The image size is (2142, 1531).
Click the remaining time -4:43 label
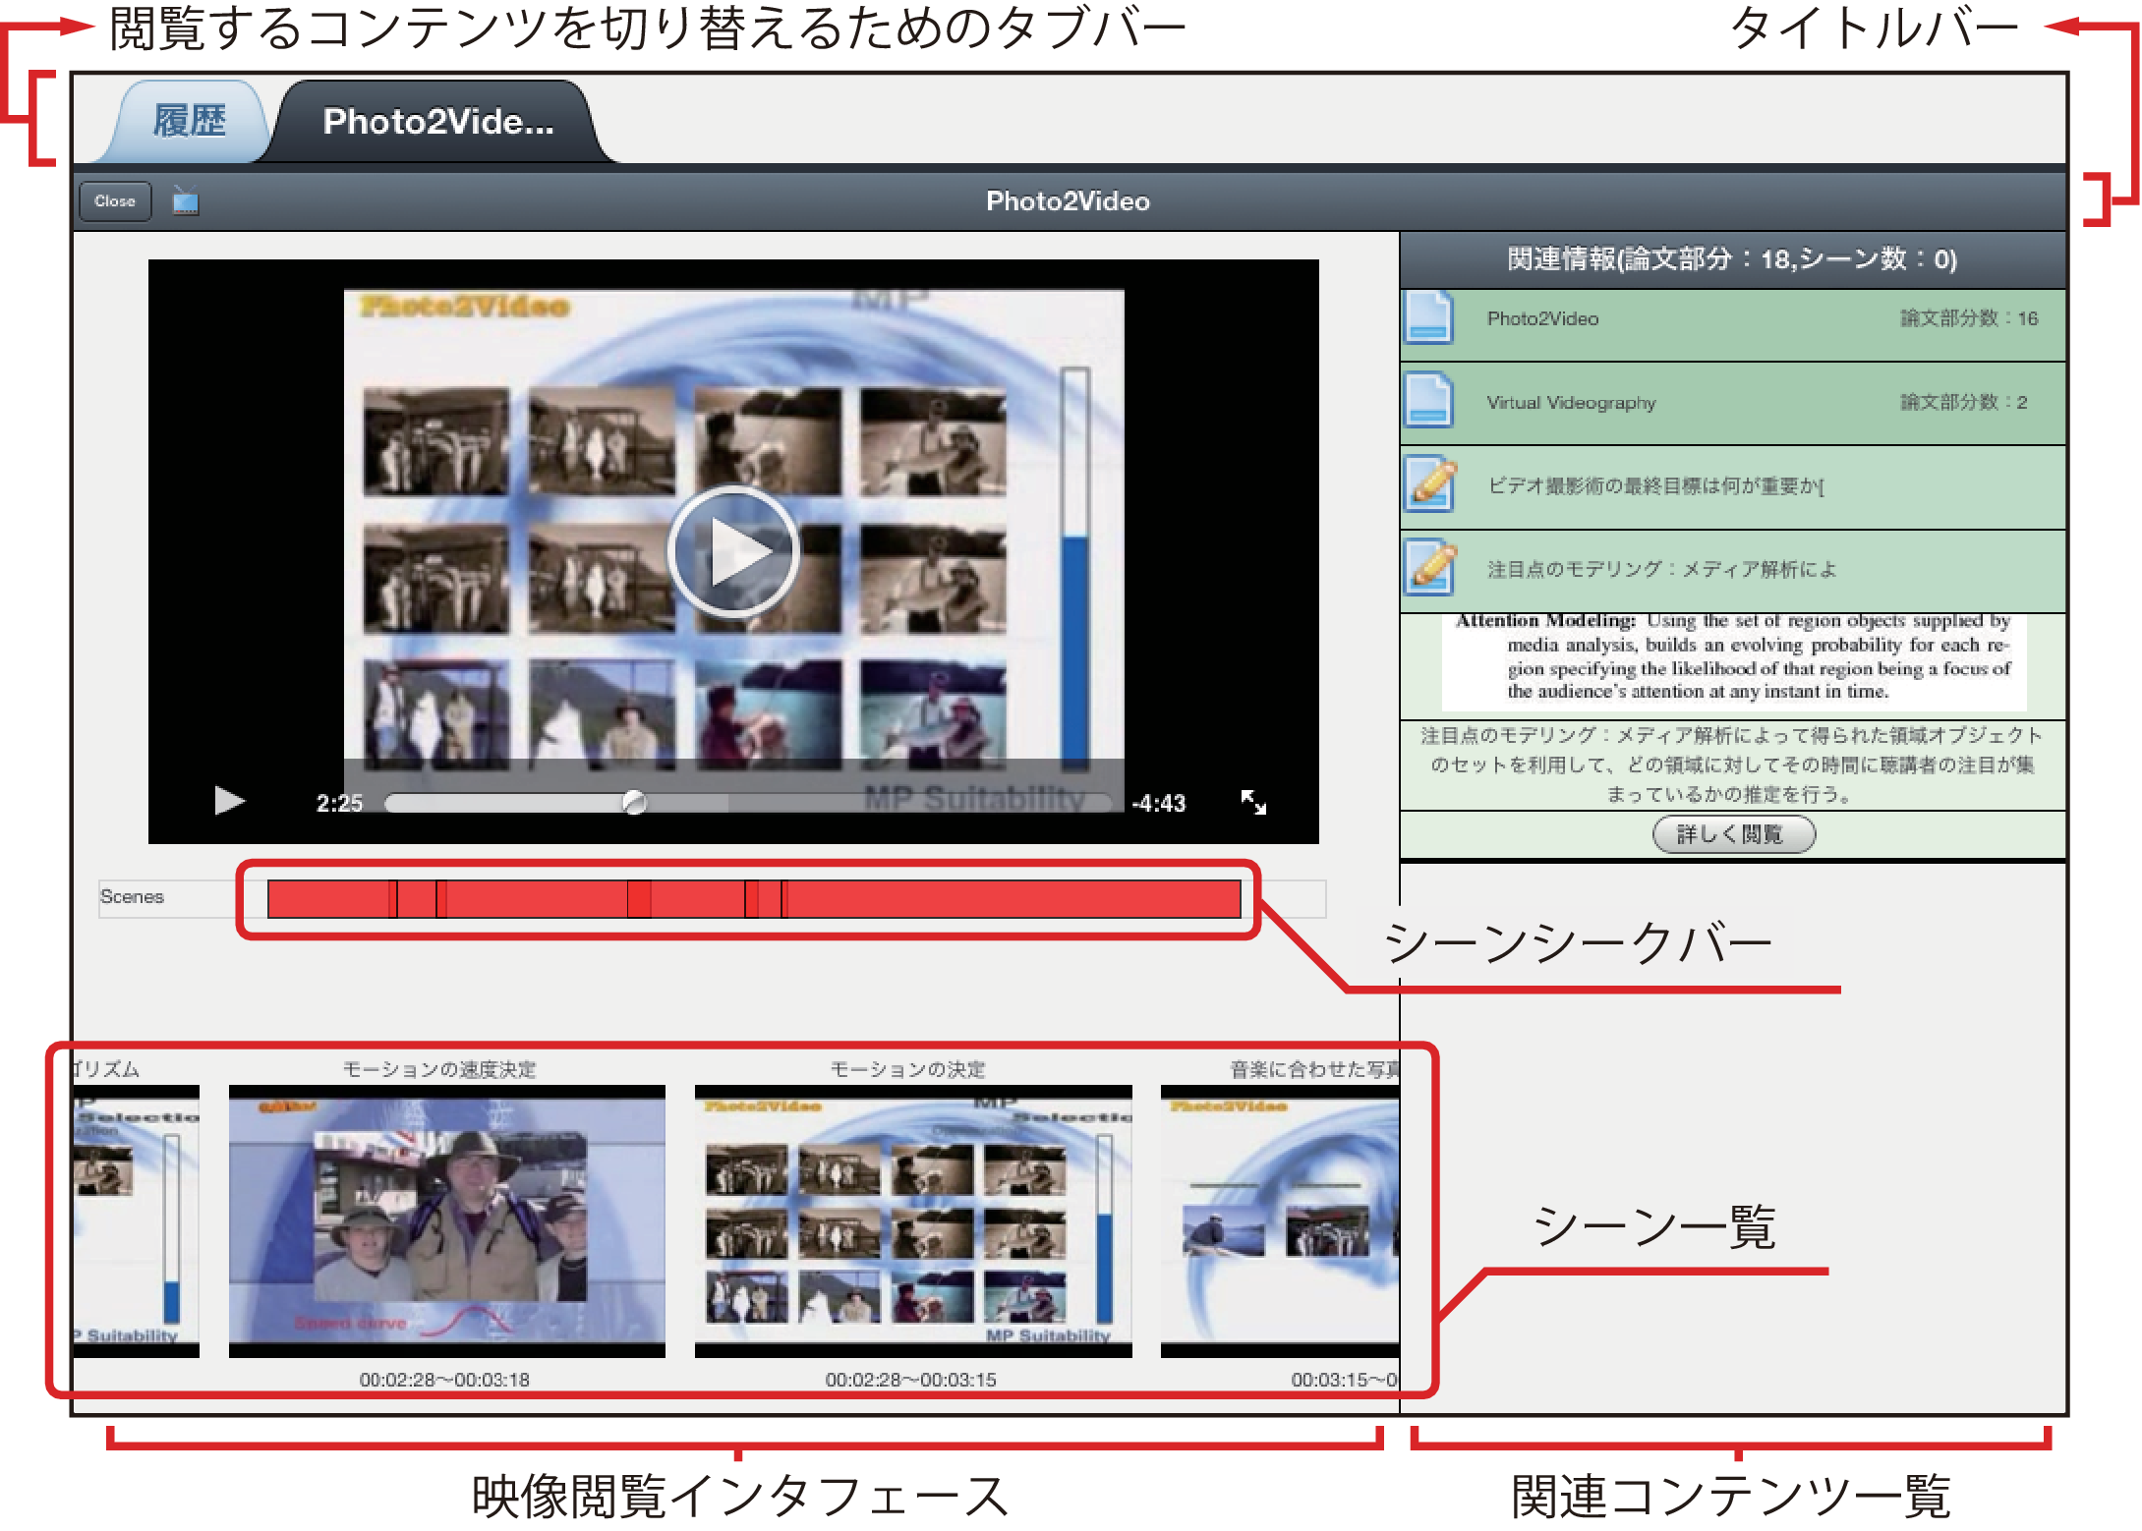click(1158, 803)
